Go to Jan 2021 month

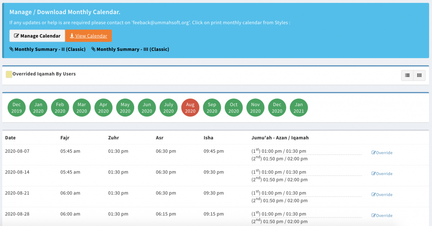pos(299,108)
